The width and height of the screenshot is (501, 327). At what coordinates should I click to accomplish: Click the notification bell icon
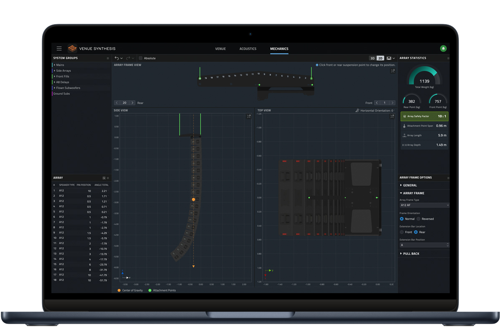[443, 48]
